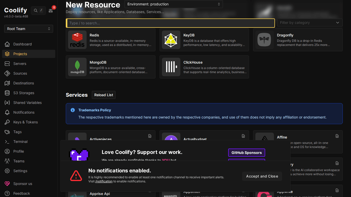Open documentation icon on Affine card
The image size is (351, 197).
(337, 136)
